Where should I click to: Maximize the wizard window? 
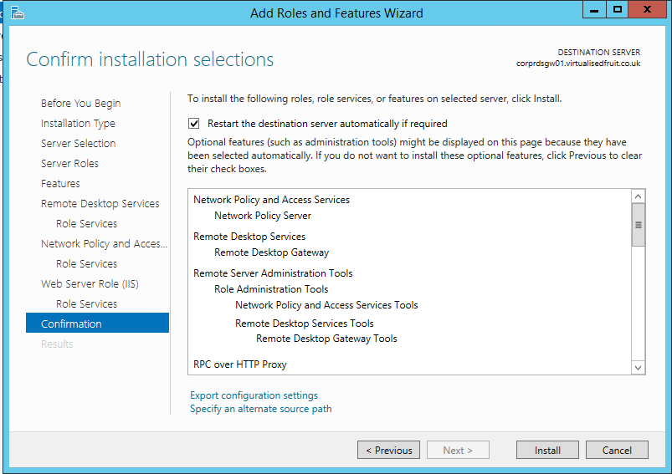[618, 10]
